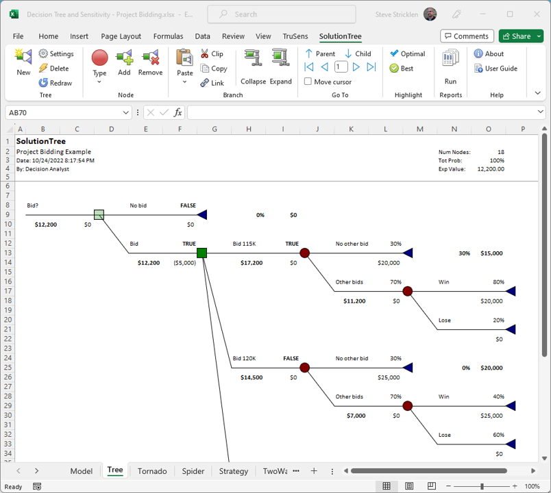Click the Add node icon
The height and width of the screenshot is (493, 551).
(x=124, y=60)
